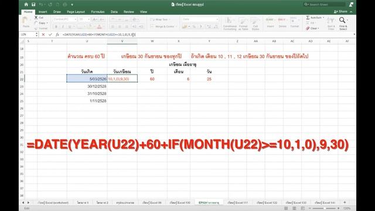
Task: Click the Undo arrow in the title bar
Action: click(x=41, y=5)
